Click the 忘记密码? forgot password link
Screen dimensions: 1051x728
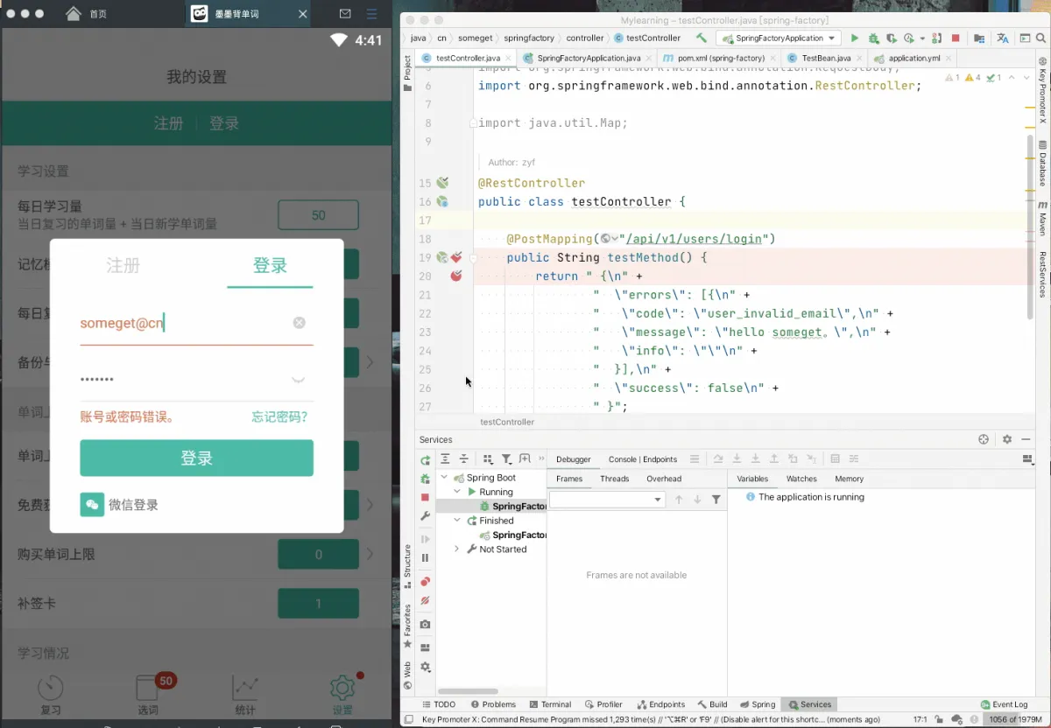[279, 417]
